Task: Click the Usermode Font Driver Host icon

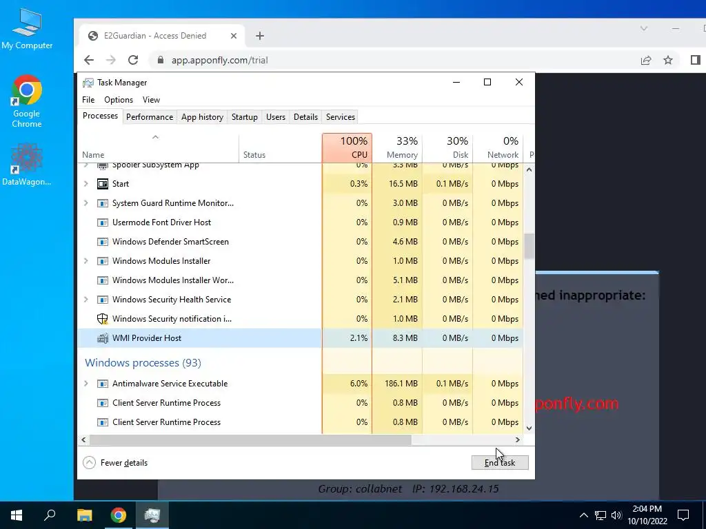Action: tap(103, 222)
